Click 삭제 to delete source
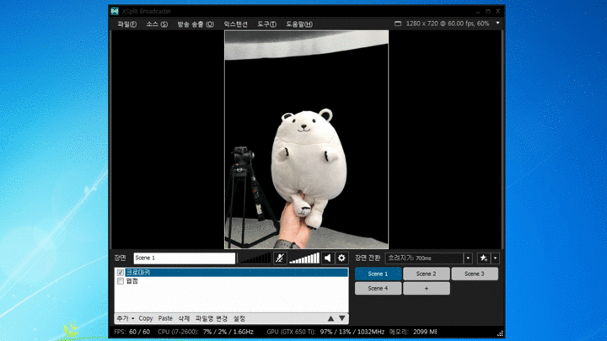607x341 pixels. pos(184,318)
